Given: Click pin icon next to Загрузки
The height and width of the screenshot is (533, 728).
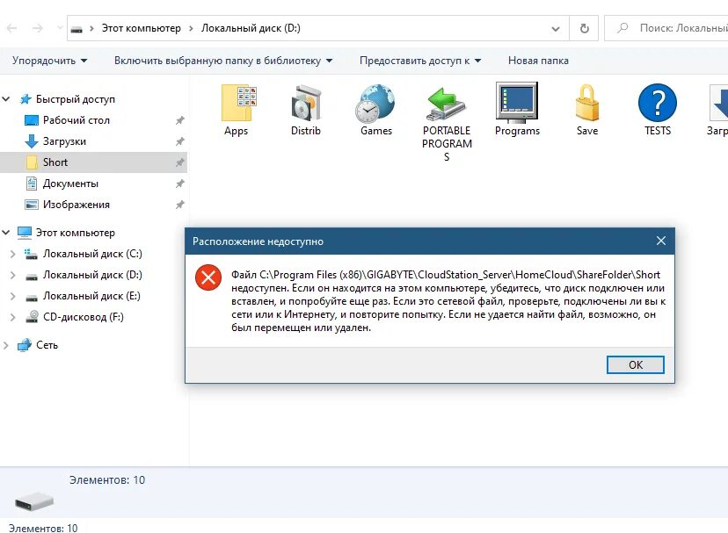Looking at the screenshot, I should tap(180, 141).
